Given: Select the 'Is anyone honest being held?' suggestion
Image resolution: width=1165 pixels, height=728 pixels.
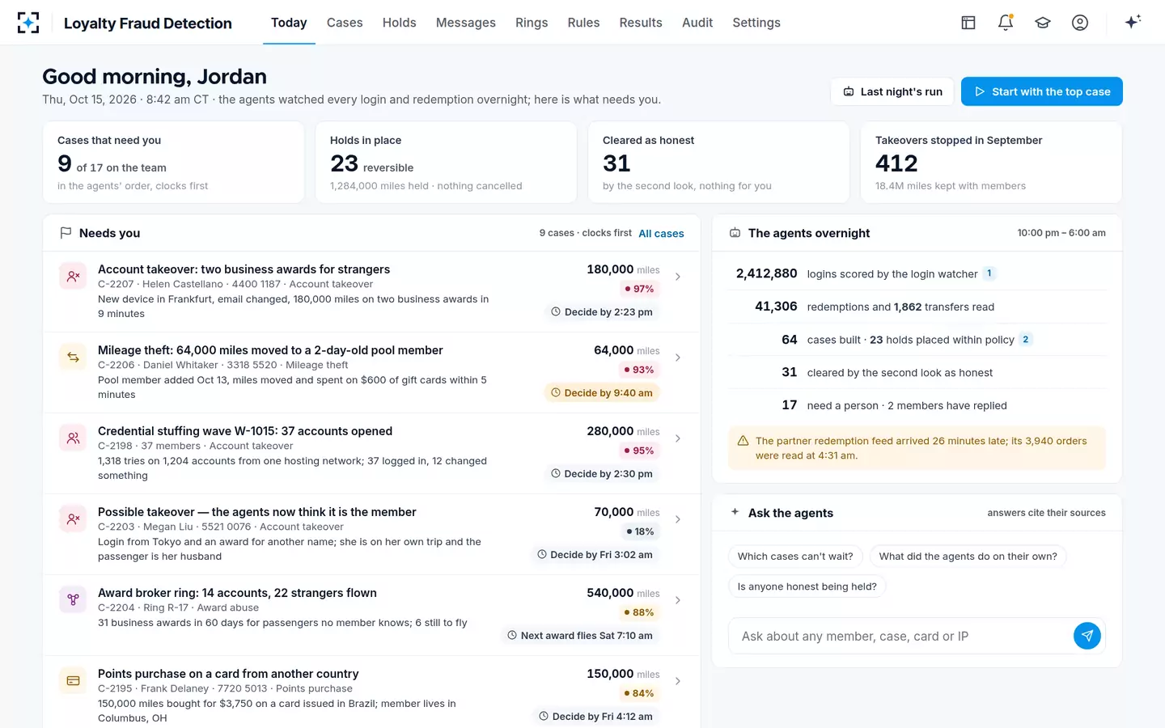Looking at the screenshot, I should pyautogui.click(x=807, y=586).
